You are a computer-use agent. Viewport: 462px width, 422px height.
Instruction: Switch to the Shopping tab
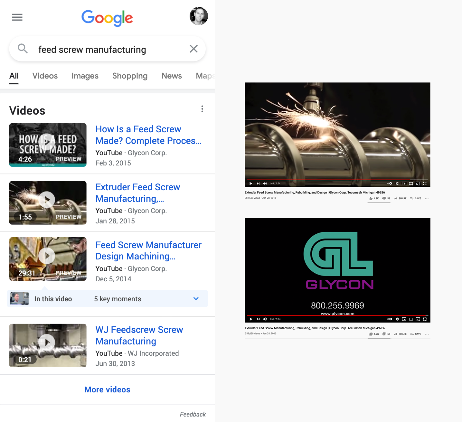[x=130, y=76]
